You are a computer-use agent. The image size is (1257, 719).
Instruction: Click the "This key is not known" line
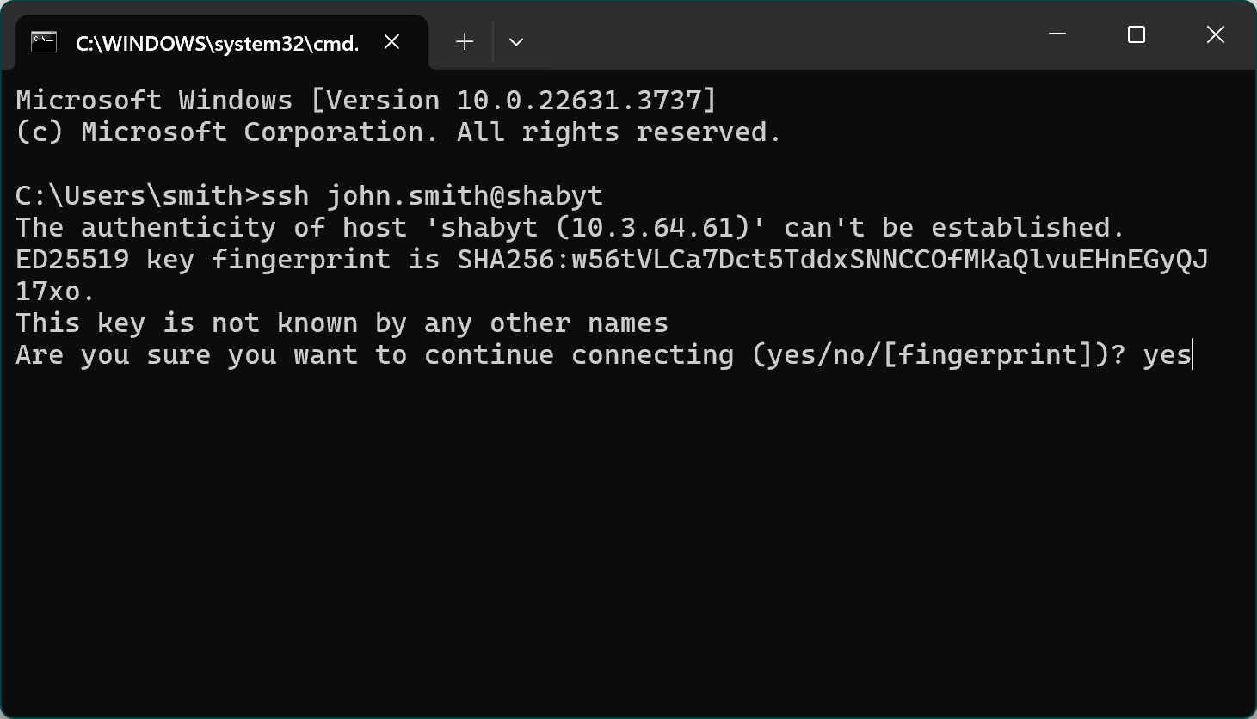(342, 323)
